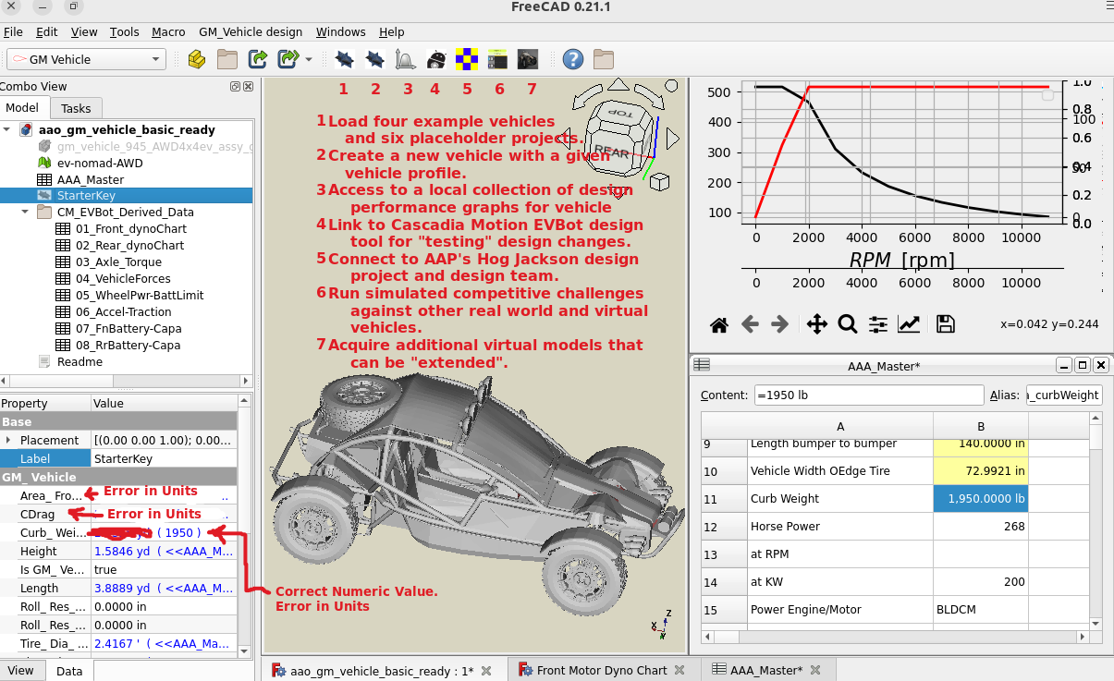Image resolution: width=1114 pixels, height=681 pixels.
Task: Open the GM Vehicle workbench dropdown
Action: click(x=86, y=59)
